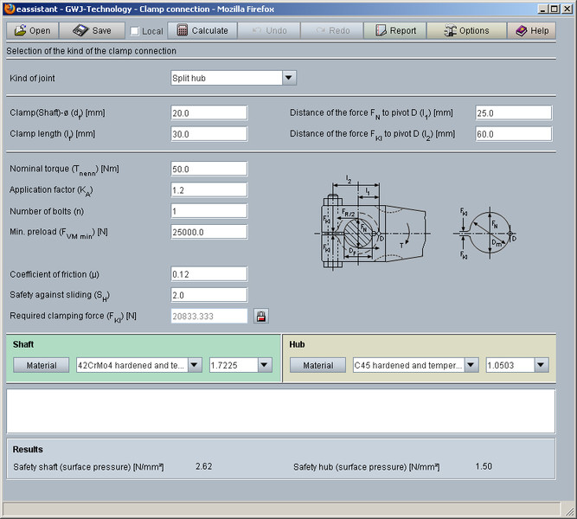Select the Coefficient of friction field
Viewport: 577px width, 519px height.
(x=209, y=274)
